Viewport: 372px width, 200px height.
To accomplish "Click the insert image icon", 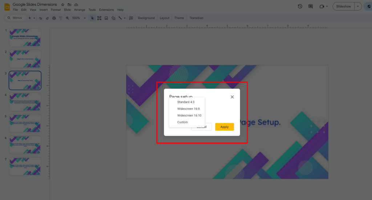I will tap(106, 18).
